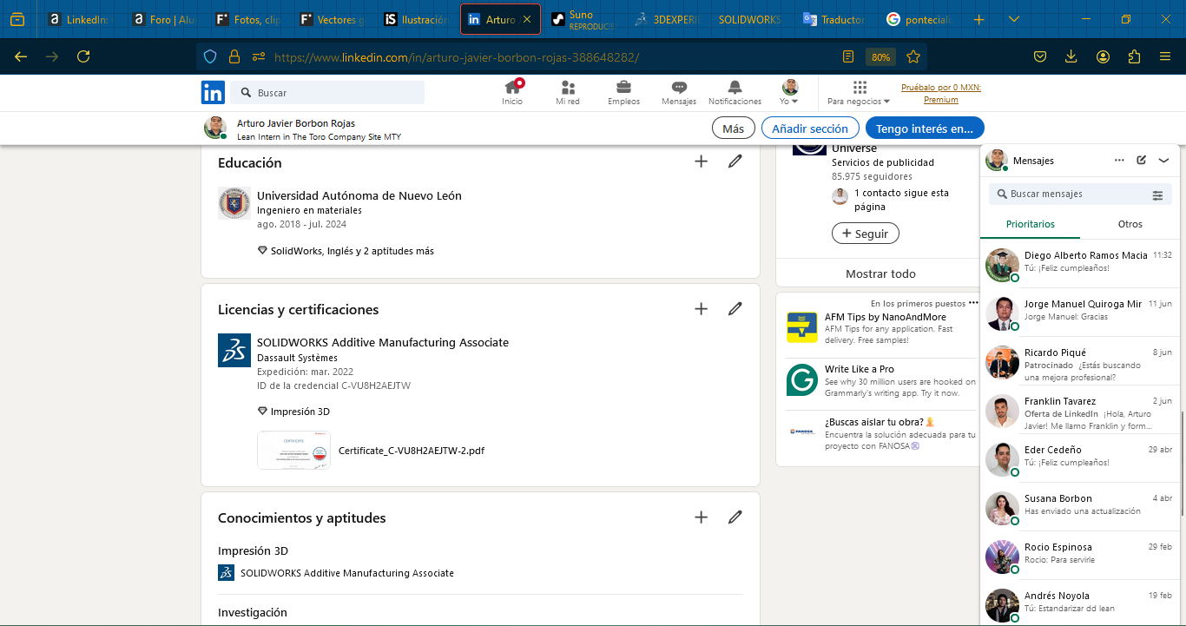The width and height of the screenshot is (1186, 626).
Task: Switch to the SOLIDWORKS browser tab
Action: coord(749,19)
